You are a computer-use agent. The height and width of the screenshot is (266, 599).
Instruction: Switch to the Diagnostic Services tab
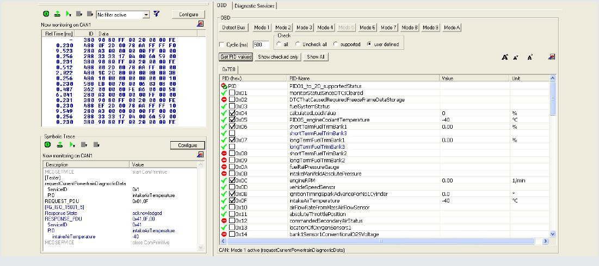click(255, 5)
